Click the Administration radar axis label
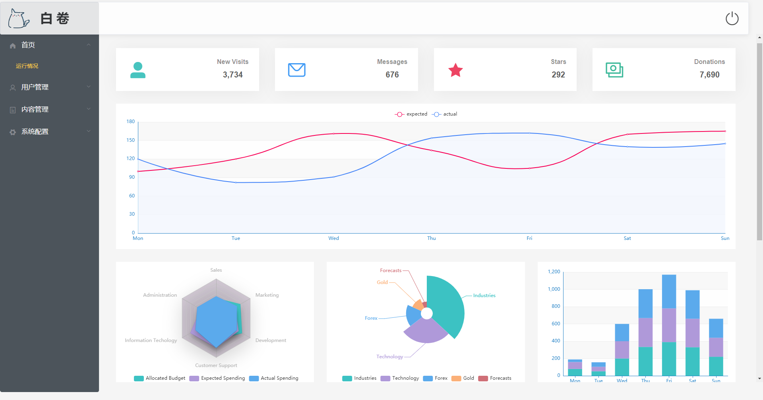 click(x=160, y=295)
